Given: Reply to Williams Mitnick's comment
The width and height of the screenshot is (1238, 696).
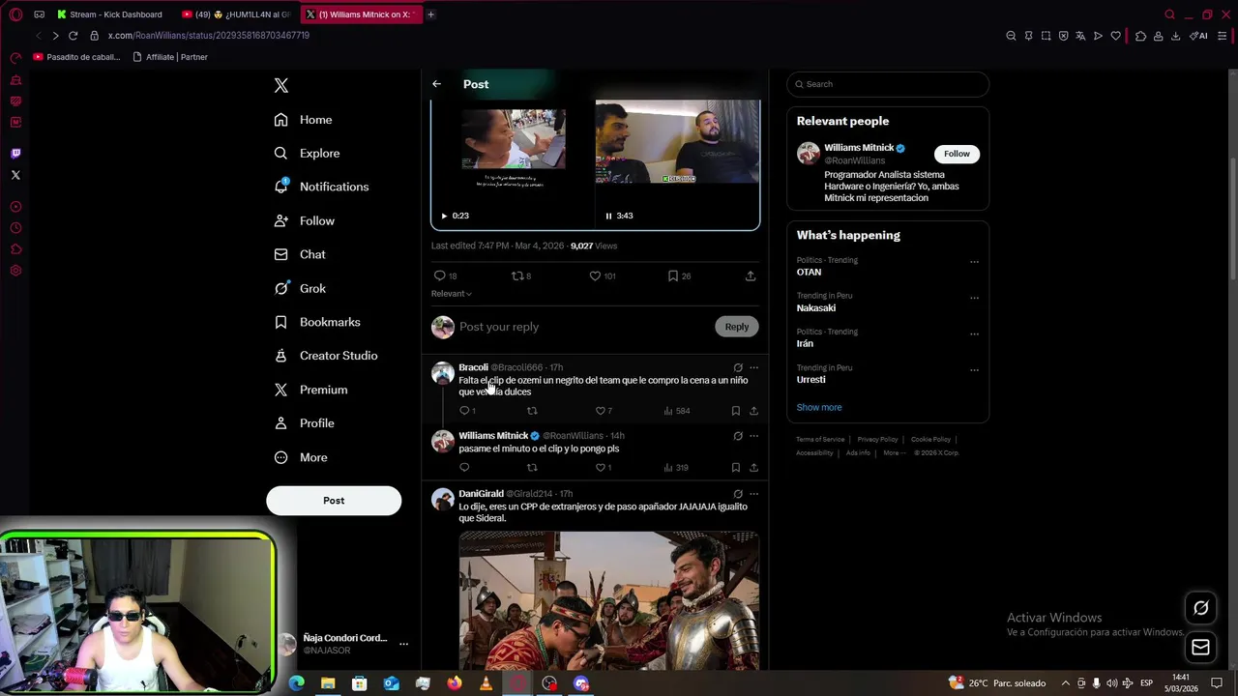Looking at the screenshot, I should pos(464,468).
